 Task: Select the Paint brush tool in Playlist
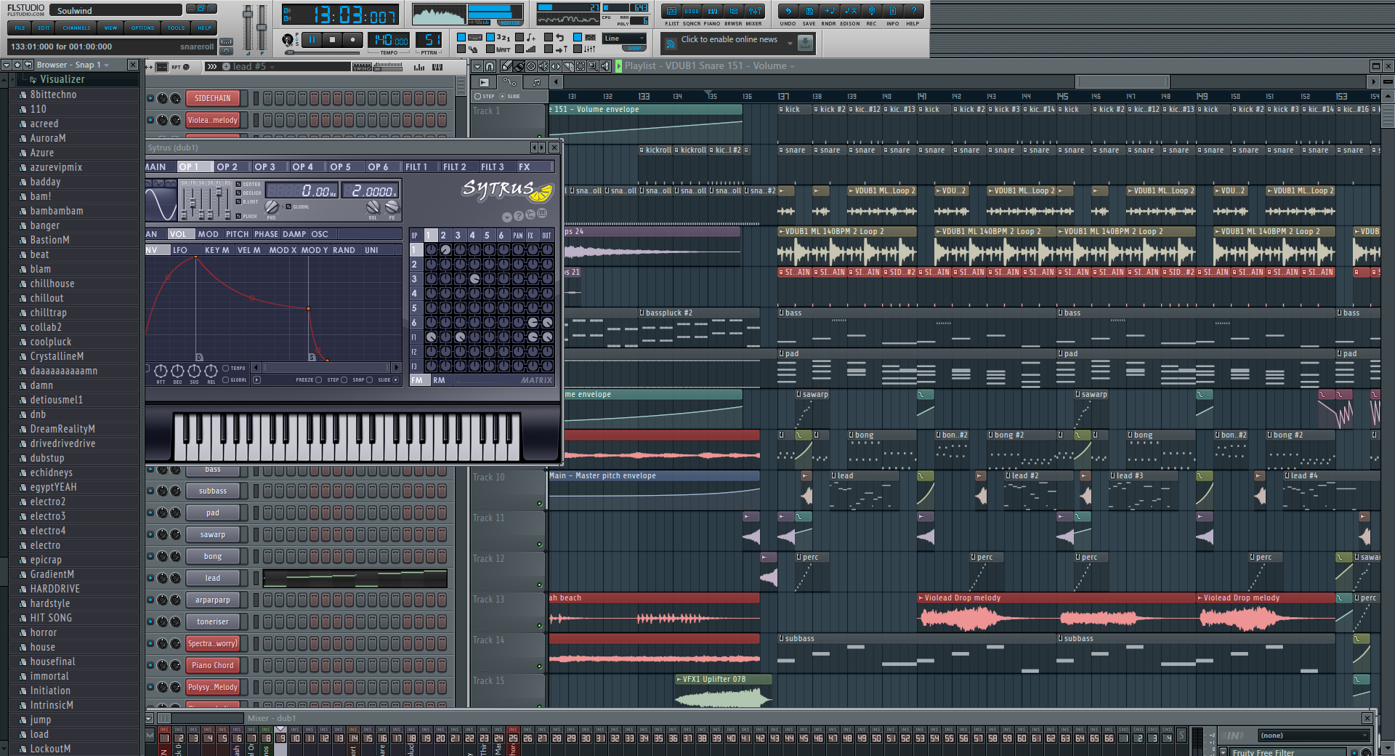(519, 66)
